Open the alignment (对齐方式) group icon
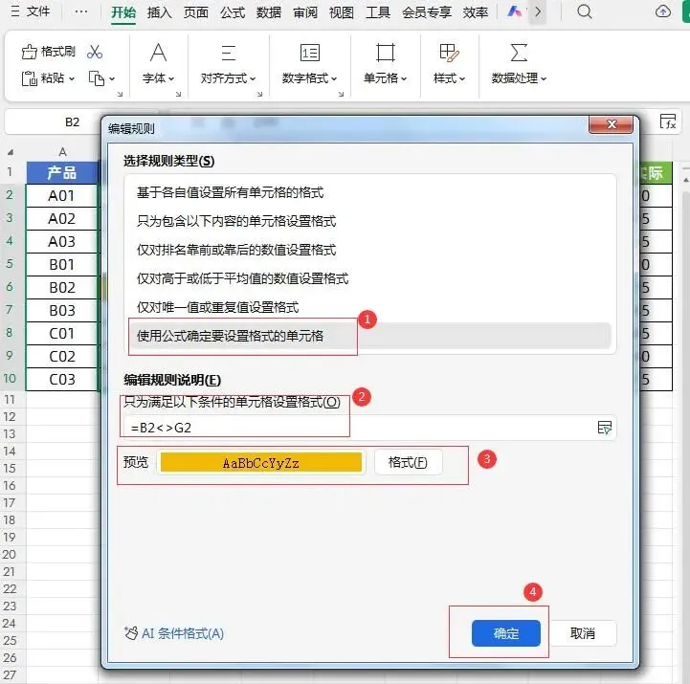This screenshot has height=684, width=690. point(228,53)
